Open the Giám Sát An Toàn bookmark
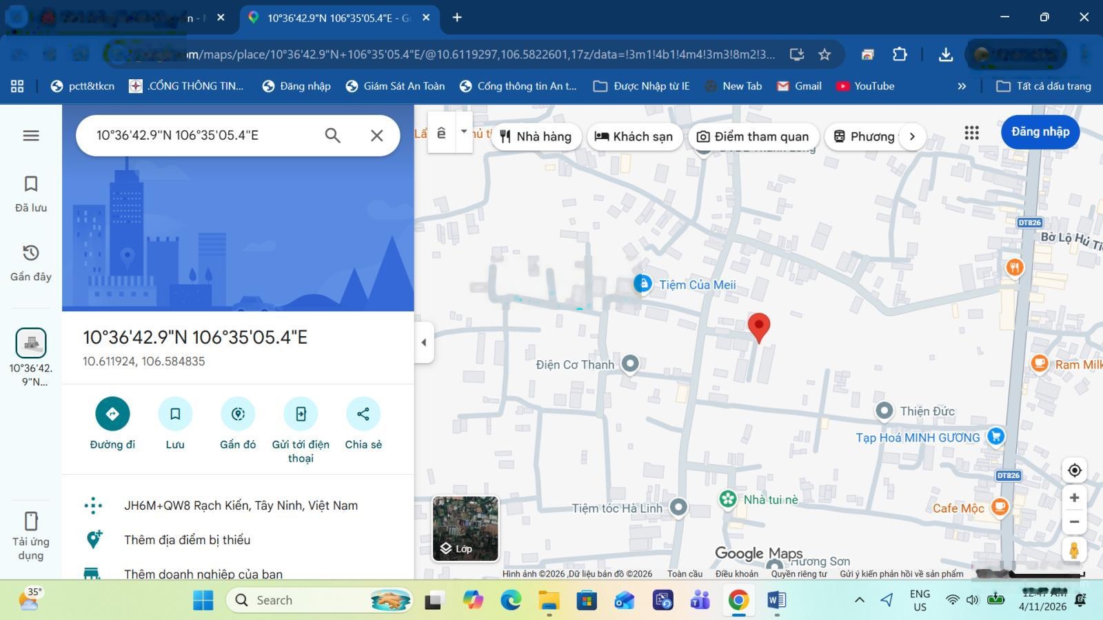Viewport: 1103px width, 620px height. (395, 86)
